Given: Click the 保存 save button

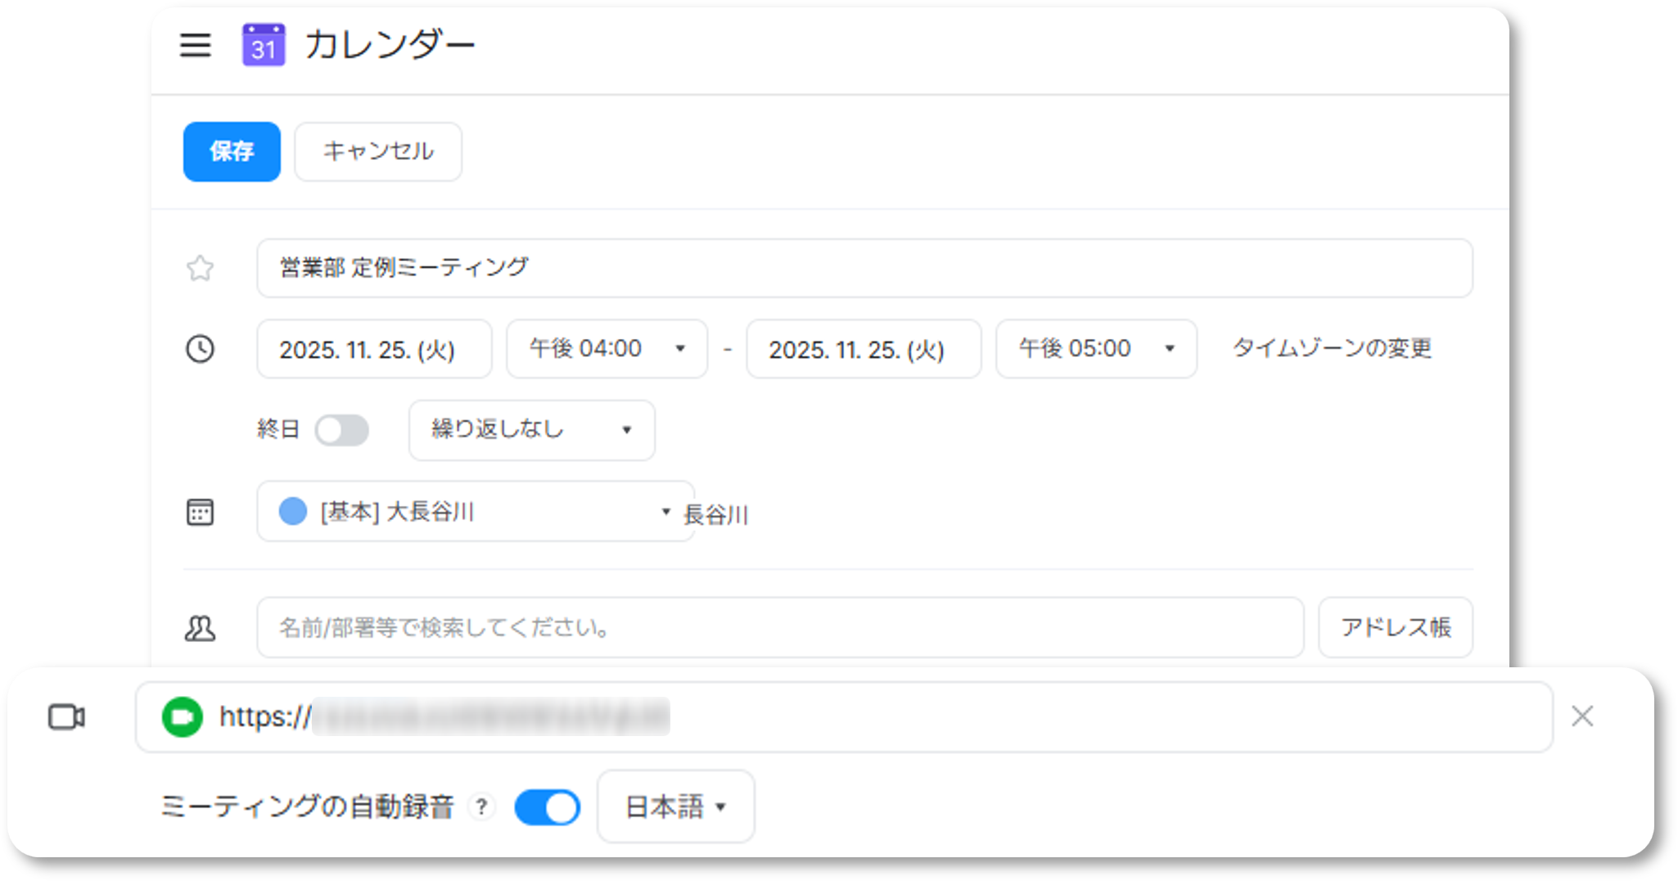Looking at the screenshot, I should pos(232,151).
